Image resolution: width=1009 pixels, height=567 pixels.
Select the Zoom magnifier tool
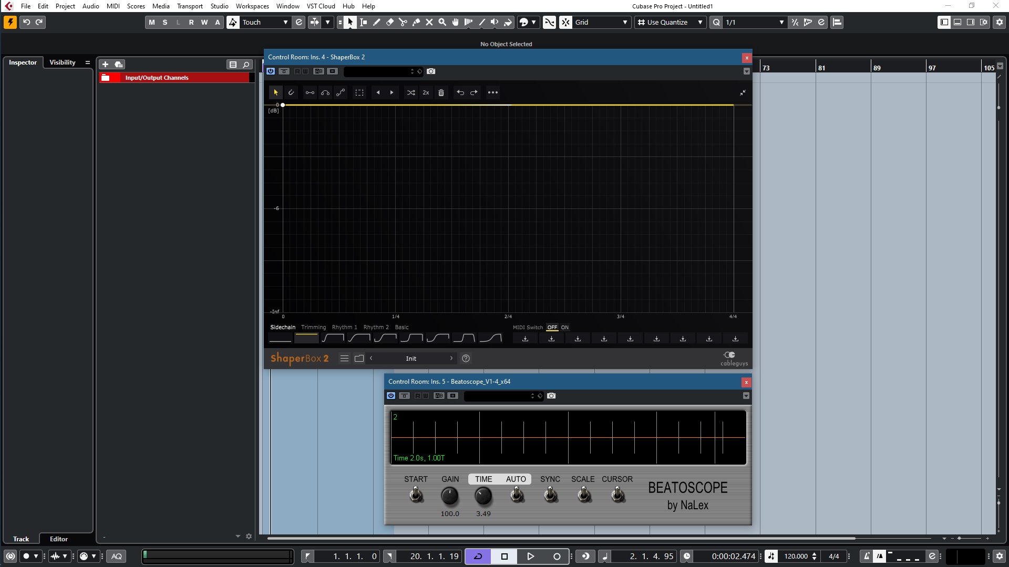(442, 22)
